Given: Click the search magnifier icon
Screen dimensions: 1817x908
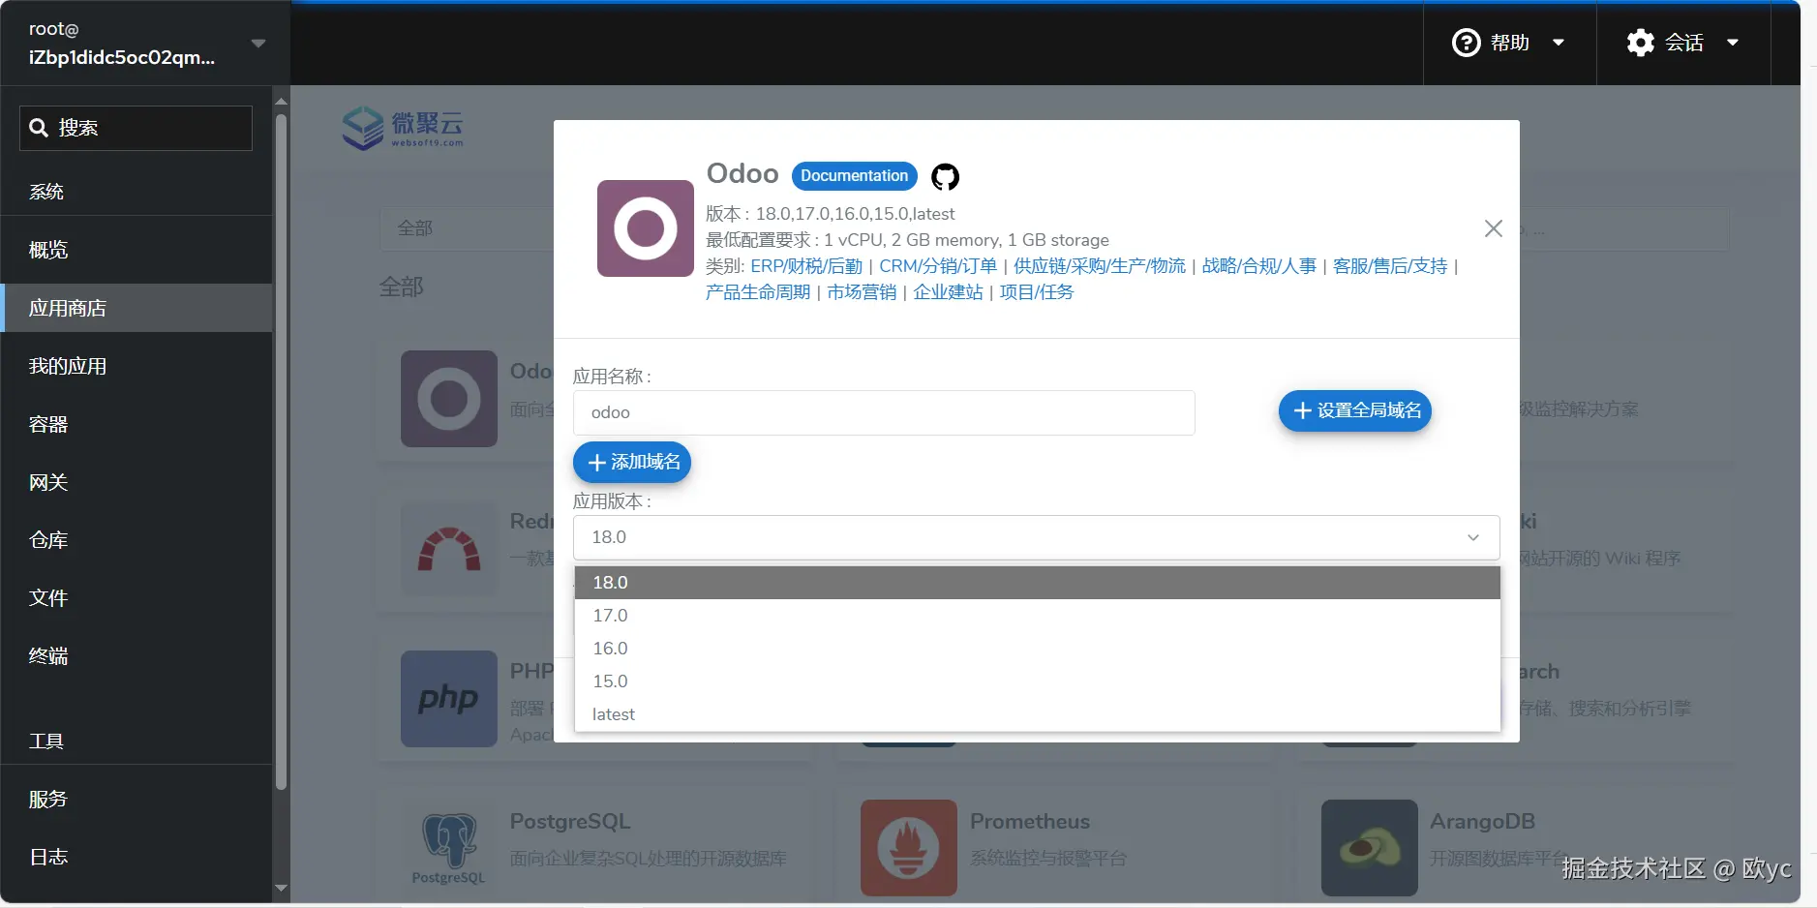Looking at the screenshot, I should click(x=39, y=128).
